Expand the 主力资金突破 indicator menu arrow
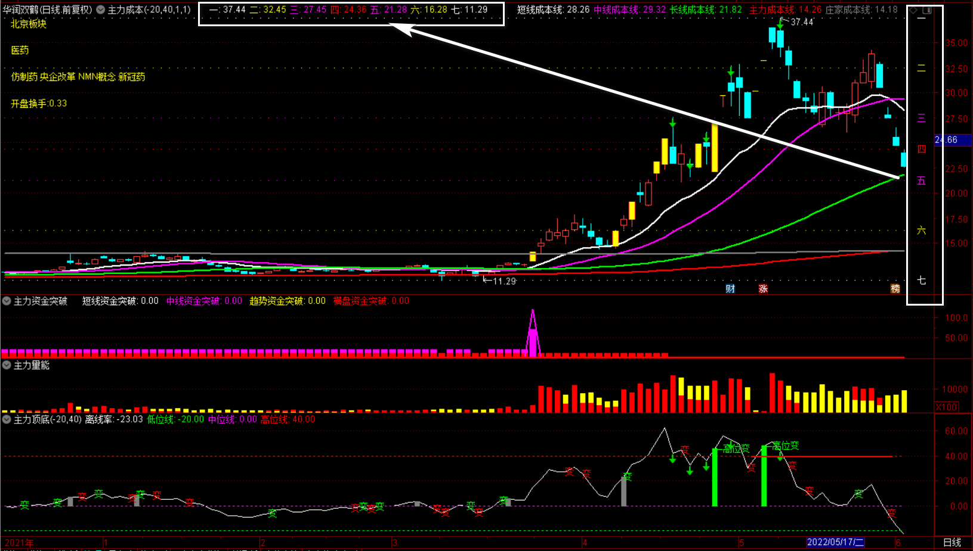973x551 pixels. 7,301
